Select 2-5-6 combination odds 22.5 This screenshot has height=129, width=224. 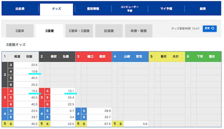click(63, 124)
